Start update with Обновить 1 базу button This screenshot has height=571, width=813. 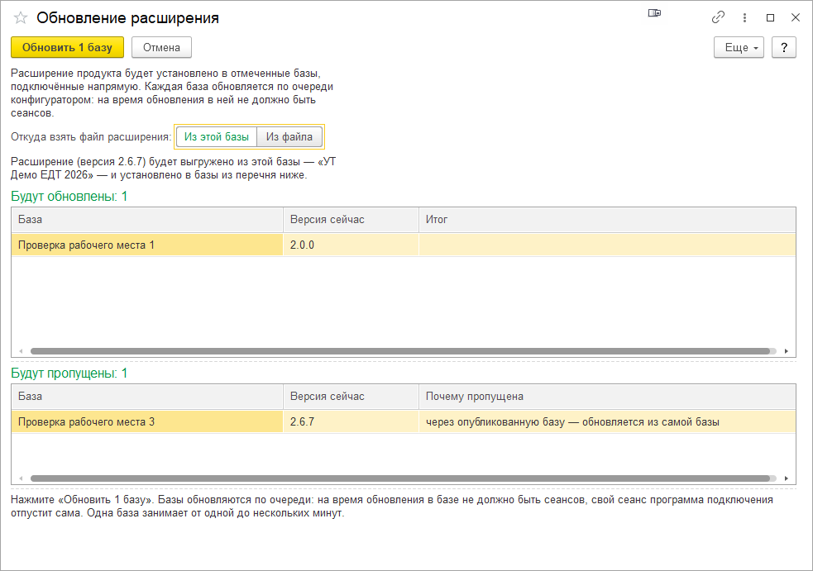click(x=67, y=47)
